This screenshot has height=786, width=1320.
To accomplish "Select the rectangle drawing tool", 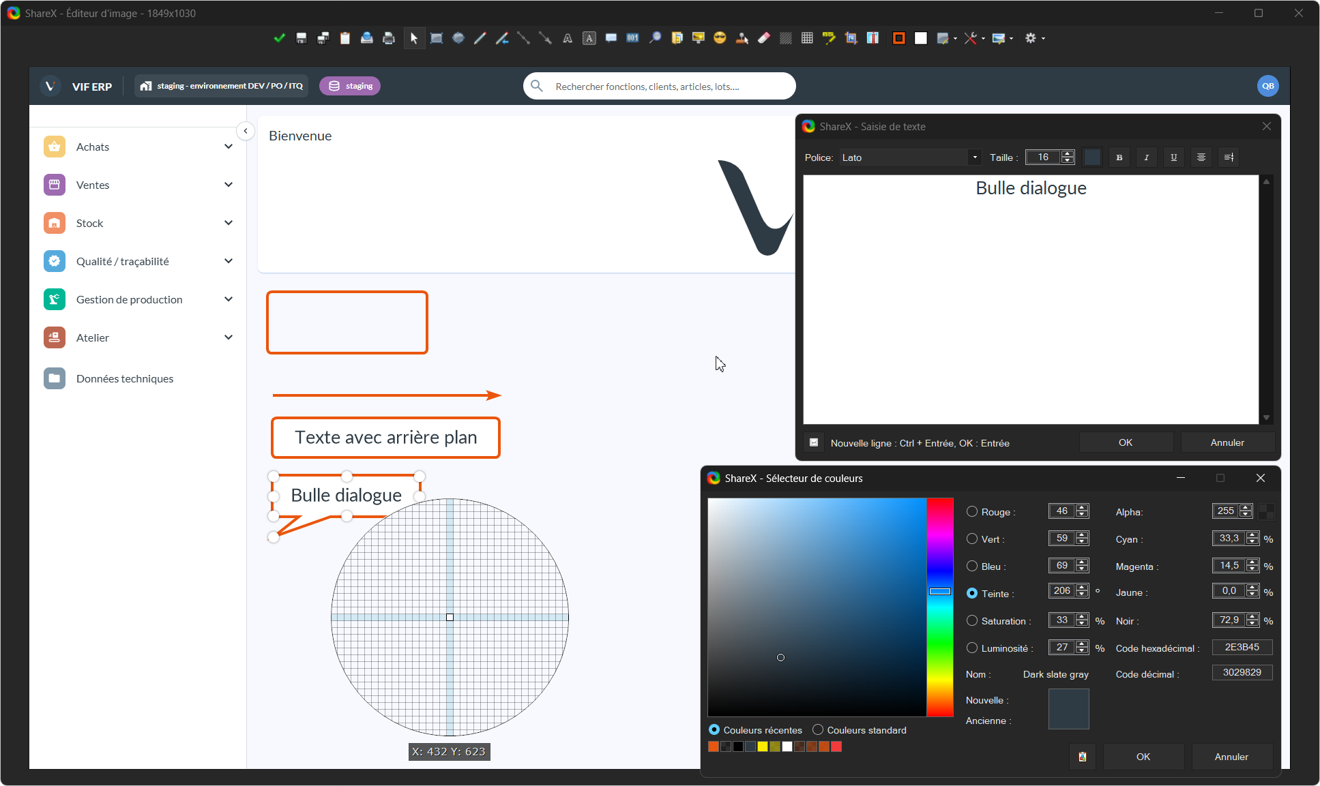I will [x=437, y=38].
